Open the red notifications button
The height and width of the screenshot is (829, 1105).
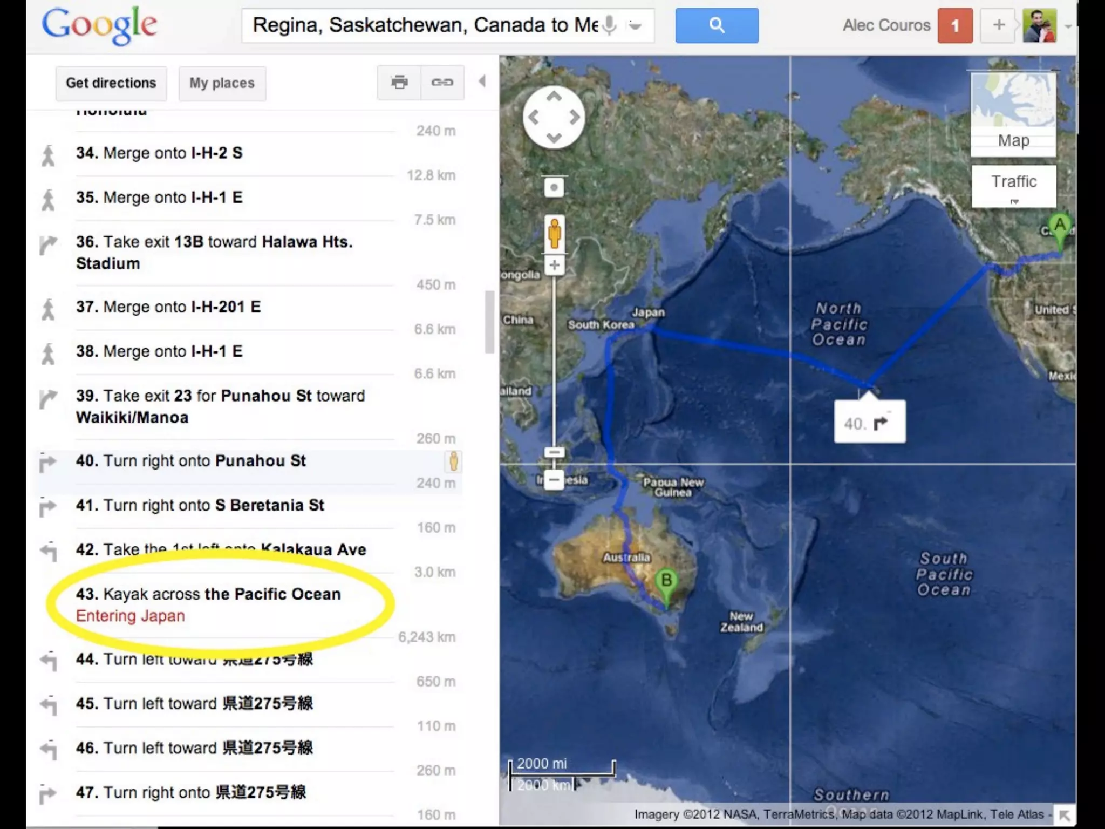(x=954, y=25)
